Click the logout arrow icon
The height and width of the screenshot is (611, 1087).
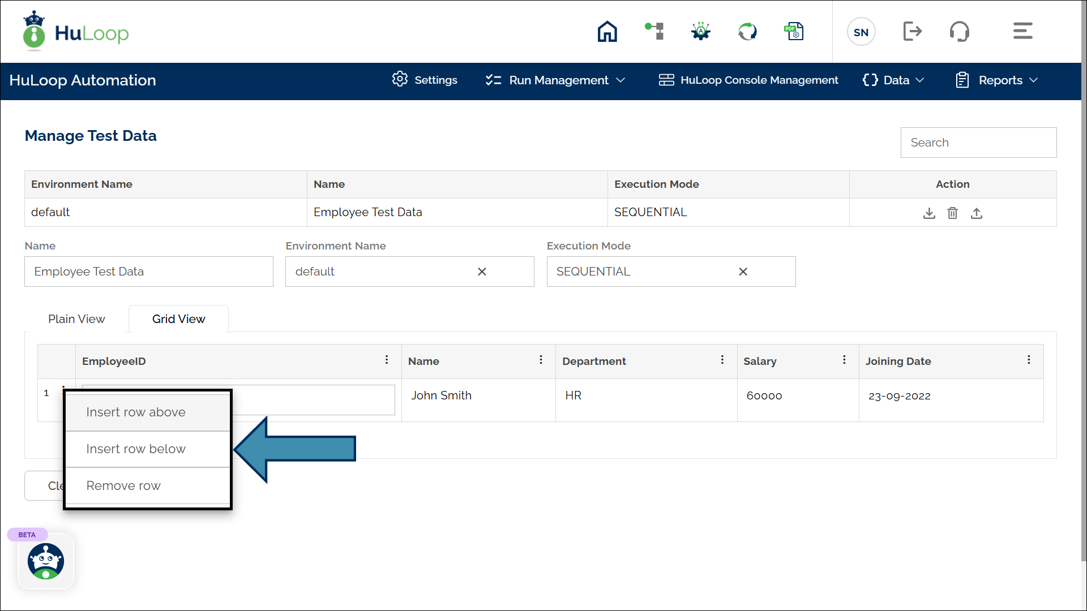912,32
